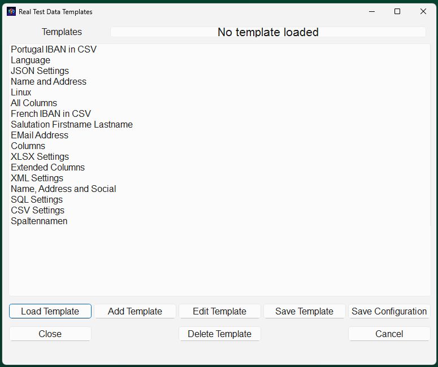Select the EMail Address template
The height and width of the screenshot is (367, 438).
[x=40, y=136]
